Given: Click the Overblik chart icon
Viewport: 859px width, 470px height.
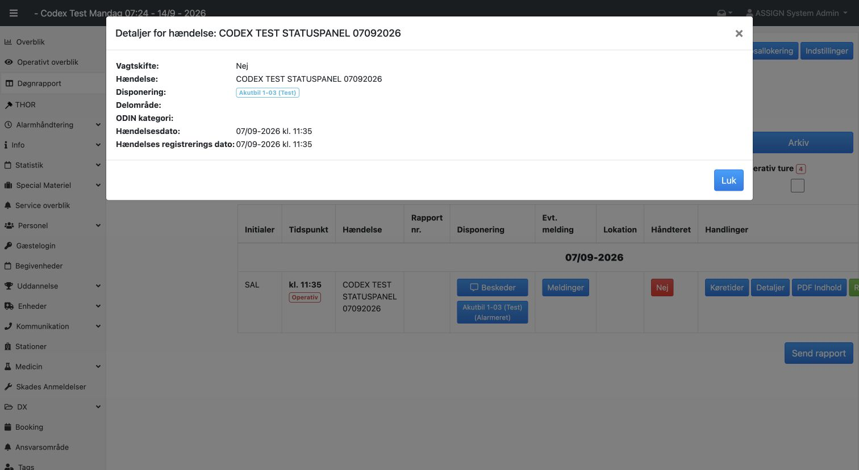Looking at the screenshot, I should 9,42.
